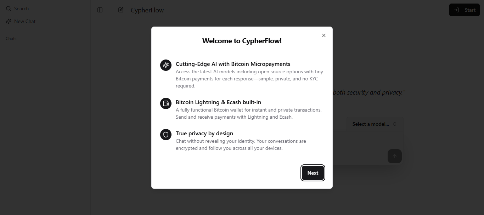This screenshot has height=215, width=484.
Task: Select the Search label in sidebar
Action: point(21,9)
